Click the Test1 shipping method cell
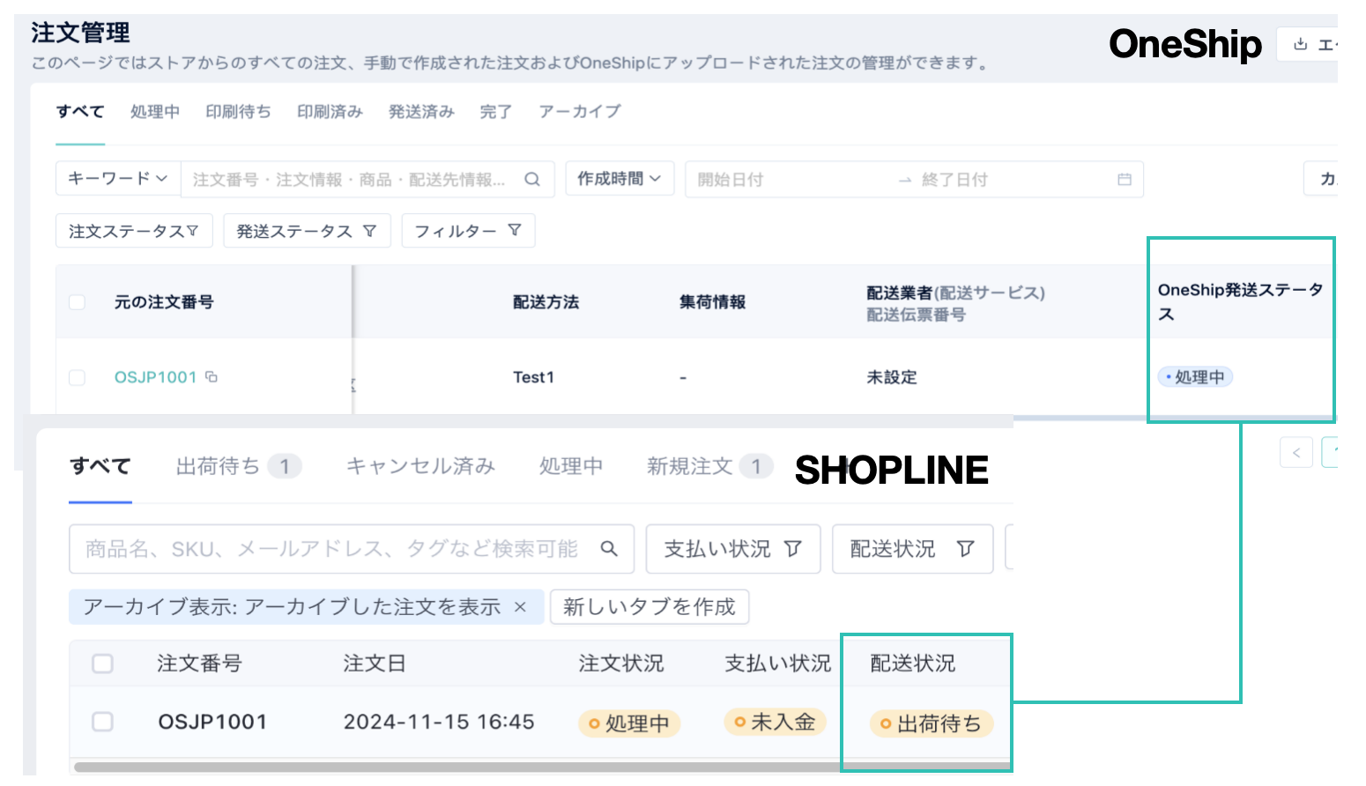The image size is (1366, 786). [x=534, y=377]
